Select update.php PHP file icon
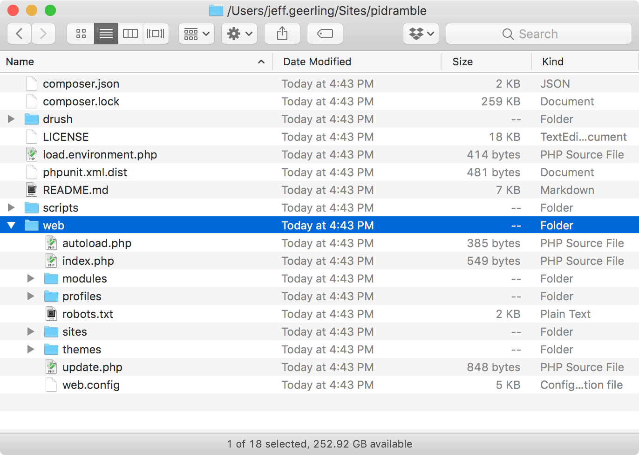Viewport: 639px width, 455px height. (x=51, y=367)
